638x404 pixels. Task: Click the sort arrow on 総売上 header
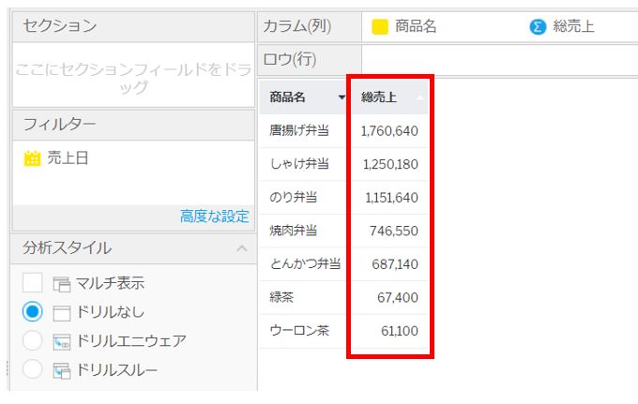pyautogui.click(x=419, y=97)
